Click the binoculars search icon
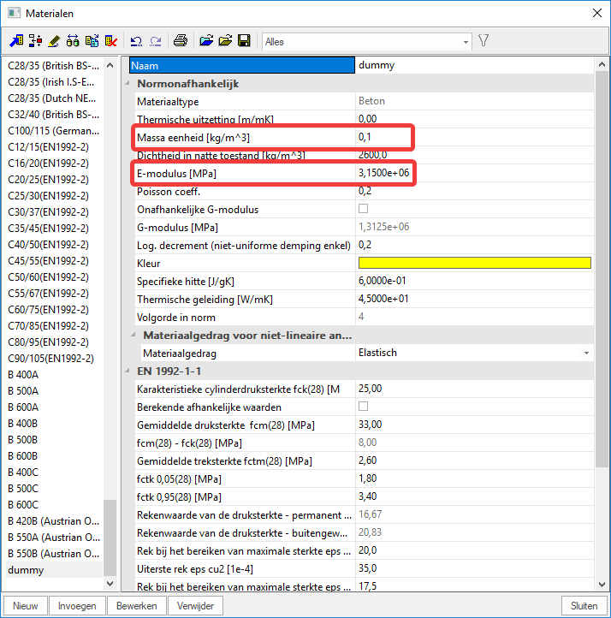The width and height of the screenshot is (611, 618). point(73,41)
